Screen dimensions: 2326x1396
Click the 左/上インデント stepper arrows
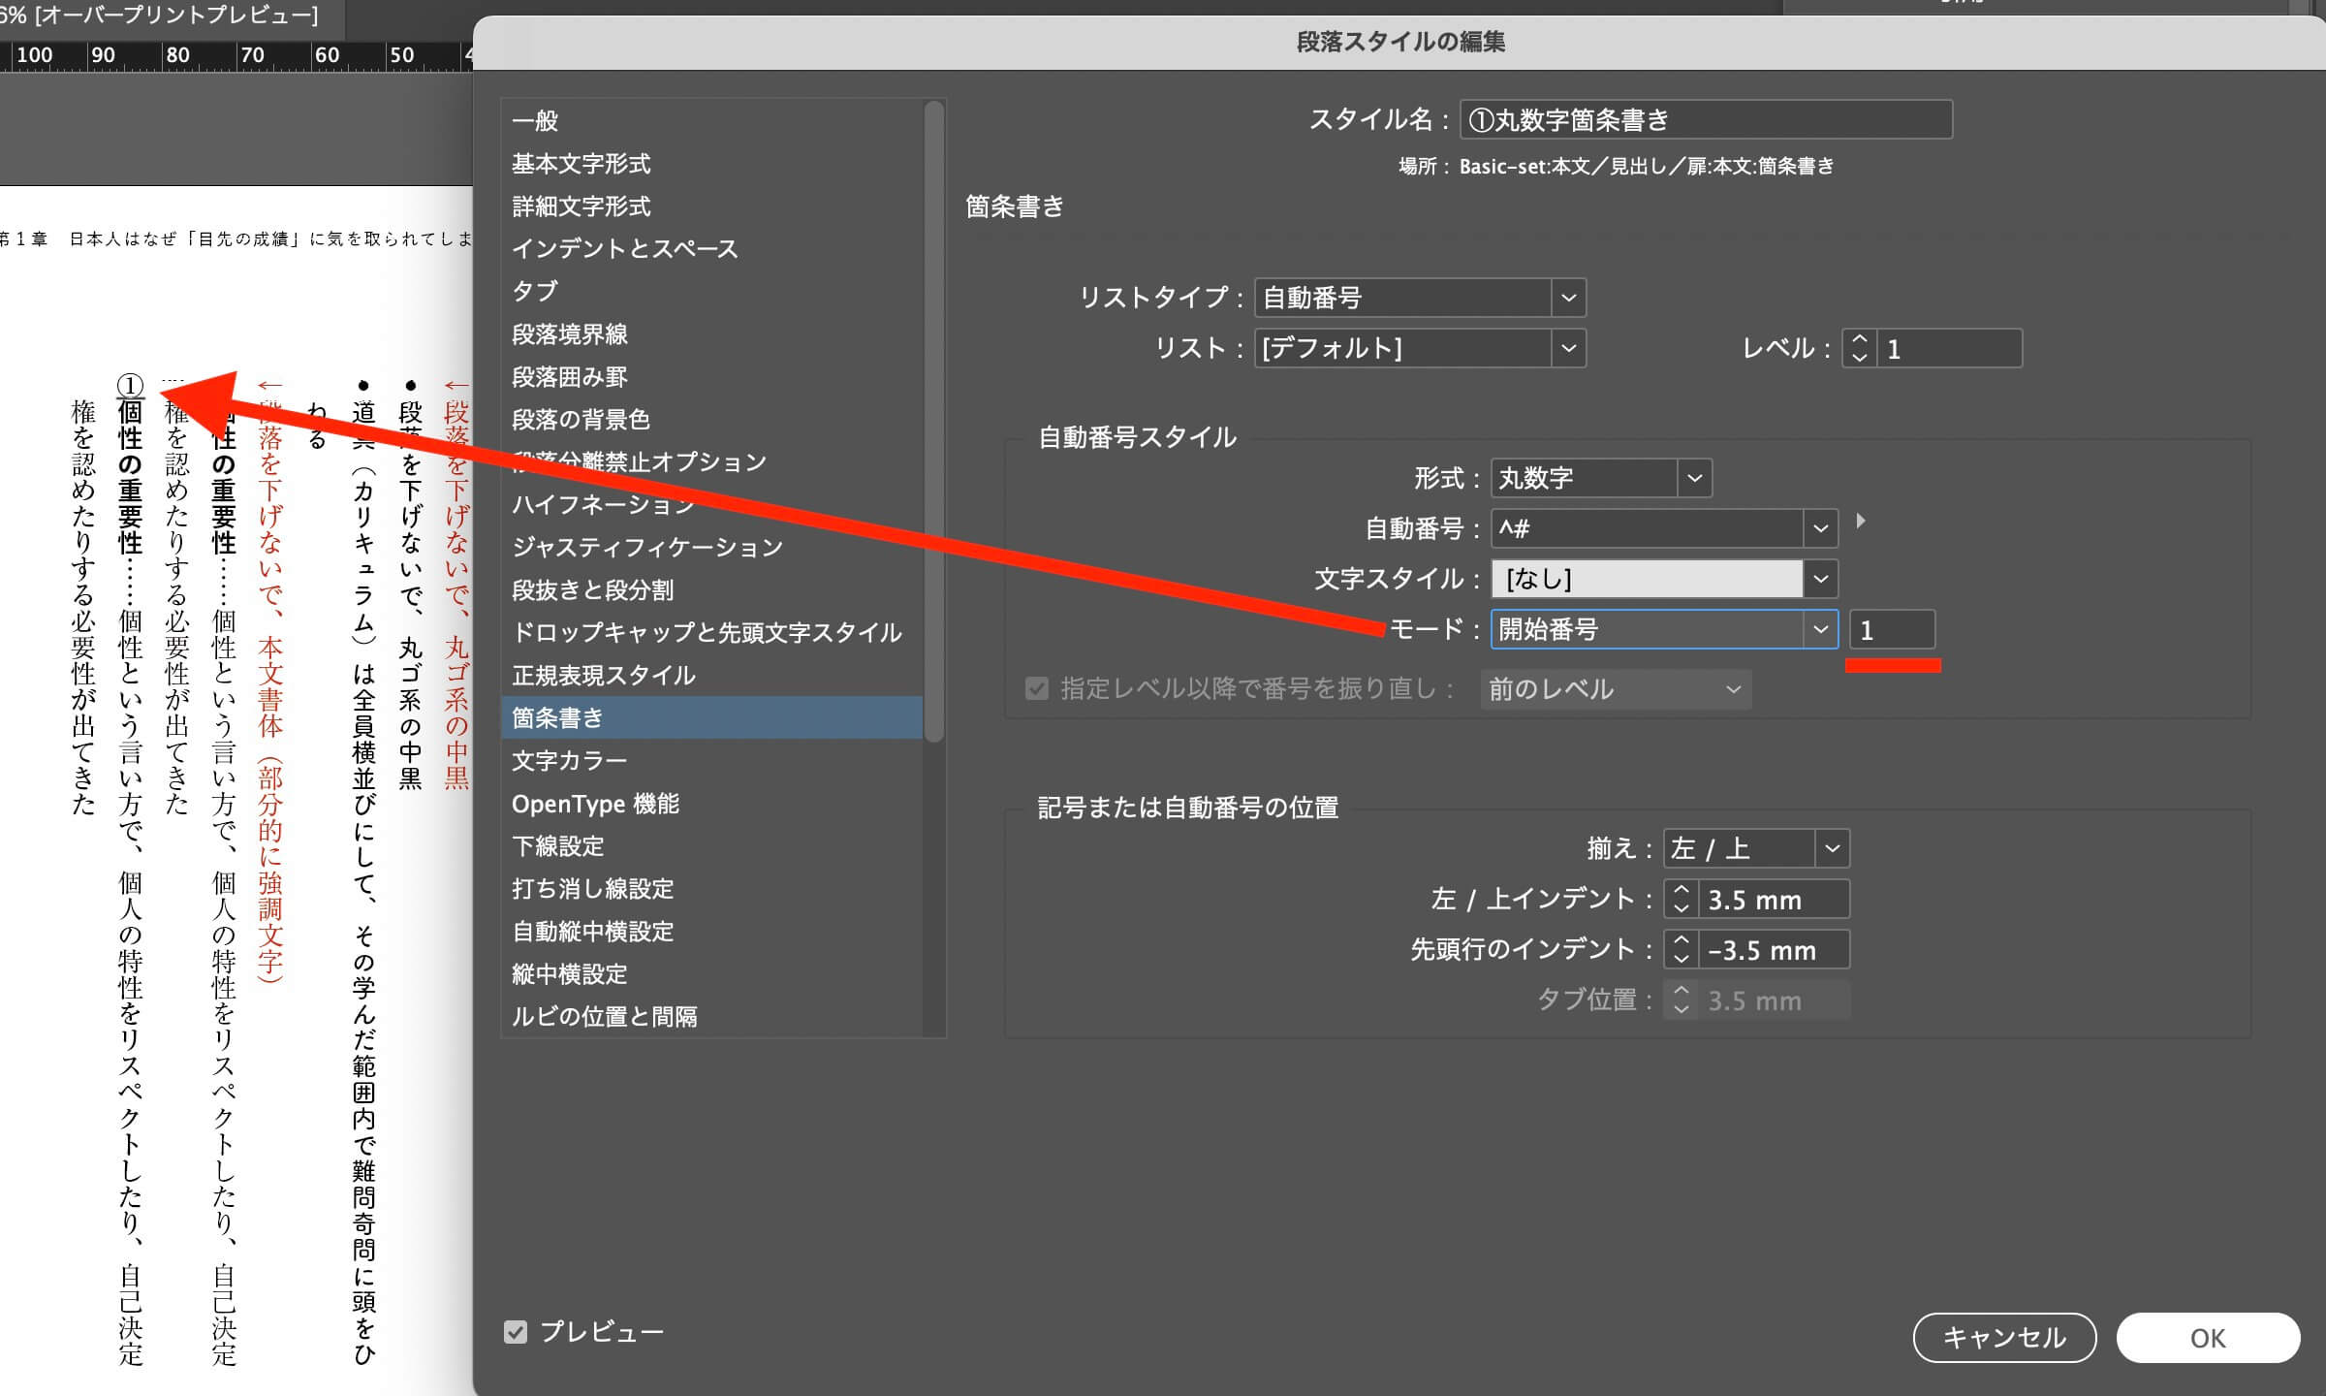(x=1681, y=899)
